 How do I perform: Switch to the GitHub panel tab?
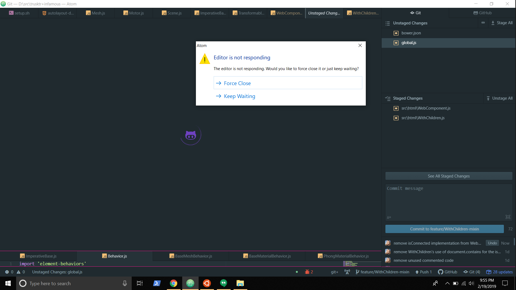point(482,13)
